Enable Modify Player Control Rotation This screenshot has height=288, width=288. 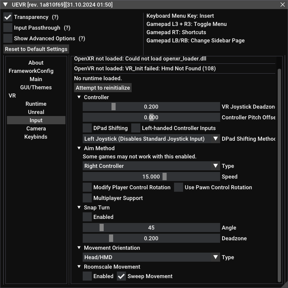(87, 187)
